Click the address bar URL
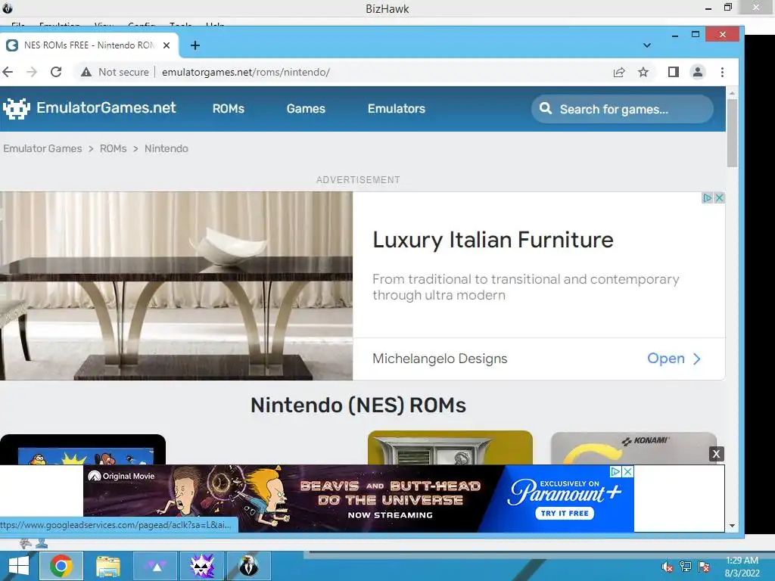Image resolution: width=775 pixels, height=581 pixels. (246, 72)
